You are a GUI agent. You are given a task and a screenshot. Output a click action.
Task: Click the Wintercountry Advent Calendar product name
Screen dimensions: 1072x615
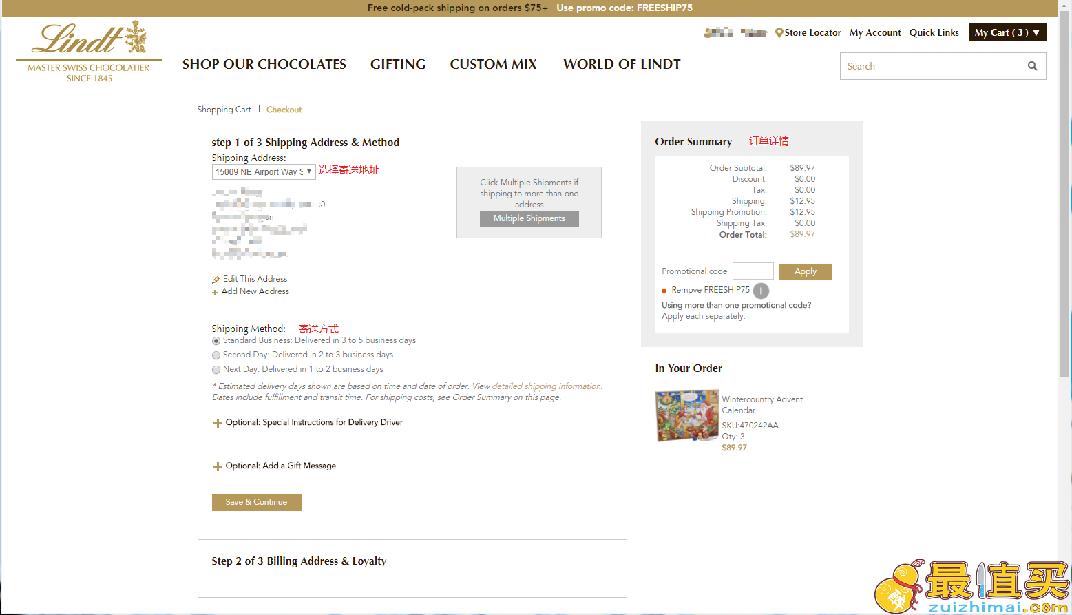pos(762,405)
